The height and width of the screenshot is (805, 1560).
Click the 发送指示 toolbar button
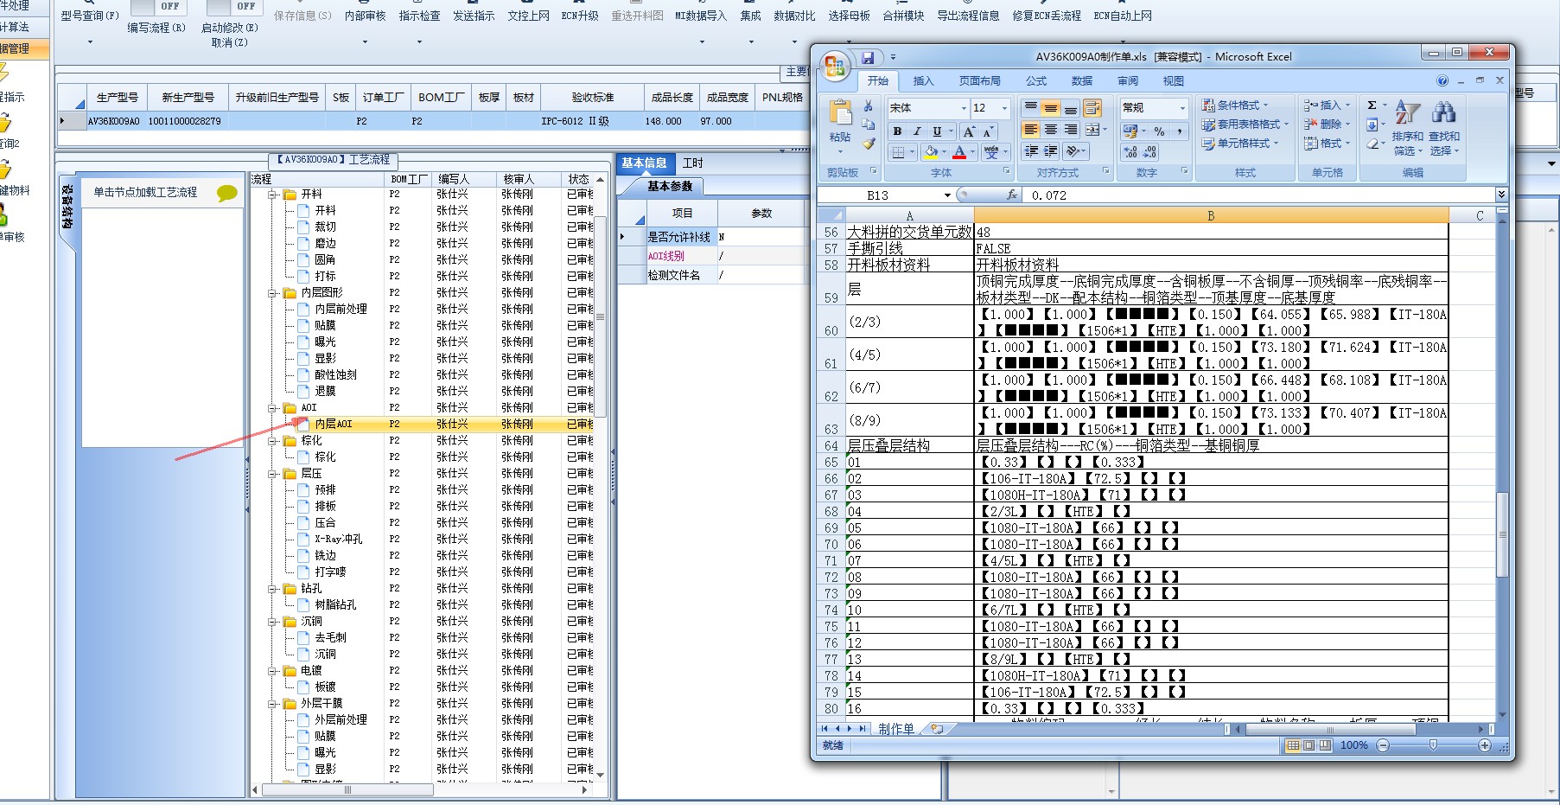(474, 16)
